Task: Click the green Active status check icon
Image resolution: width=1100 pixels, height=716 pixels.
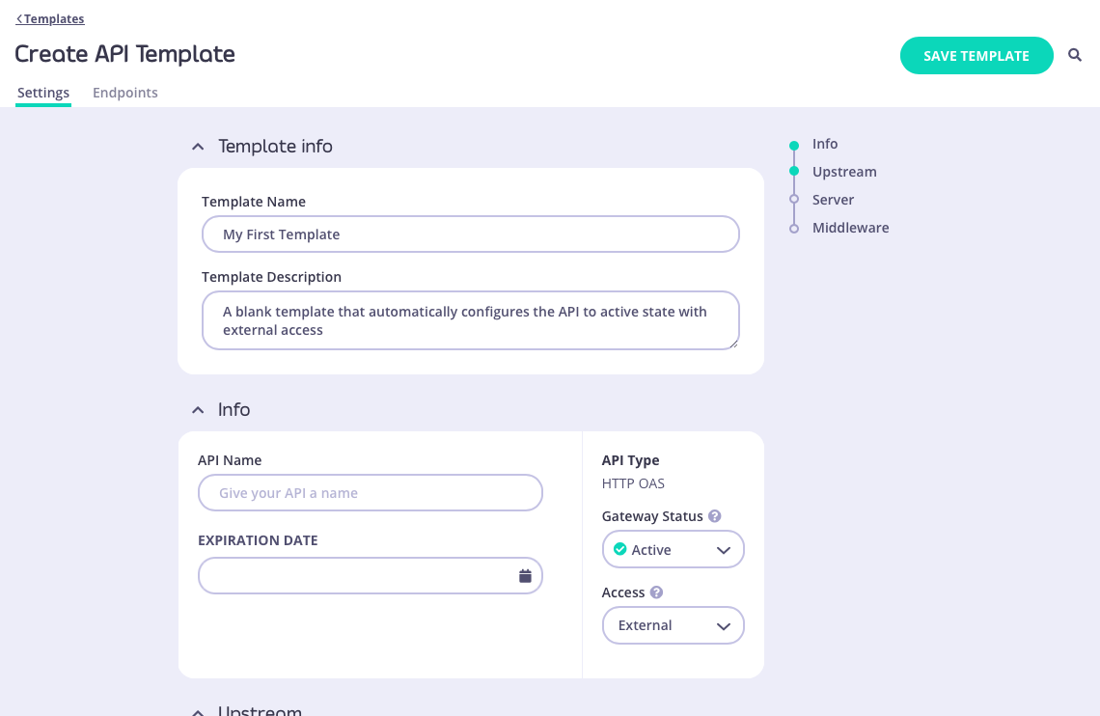Action: (x=619, y=549)
